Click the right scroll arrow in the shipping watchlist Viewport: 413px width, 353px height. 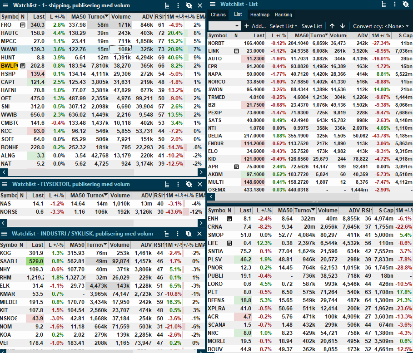[201, 172]
